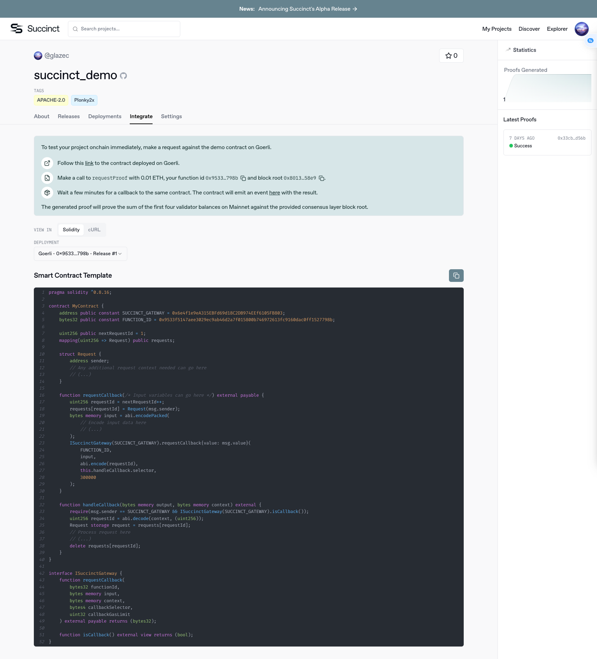Follow the link to Goerli contract

pyautogui.click(x=89, y=163)
